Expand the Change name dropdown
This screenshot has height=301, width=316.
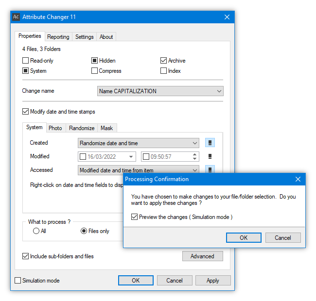160,91
